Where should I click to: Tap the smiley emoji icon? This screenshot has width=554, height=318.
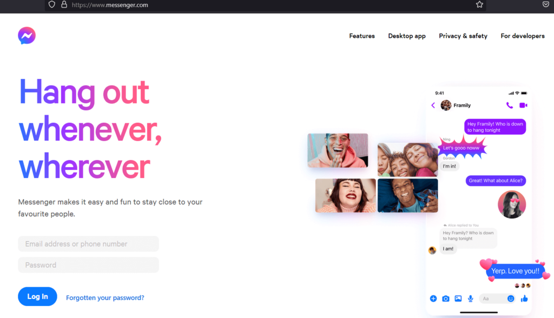[x=511, y=299]
